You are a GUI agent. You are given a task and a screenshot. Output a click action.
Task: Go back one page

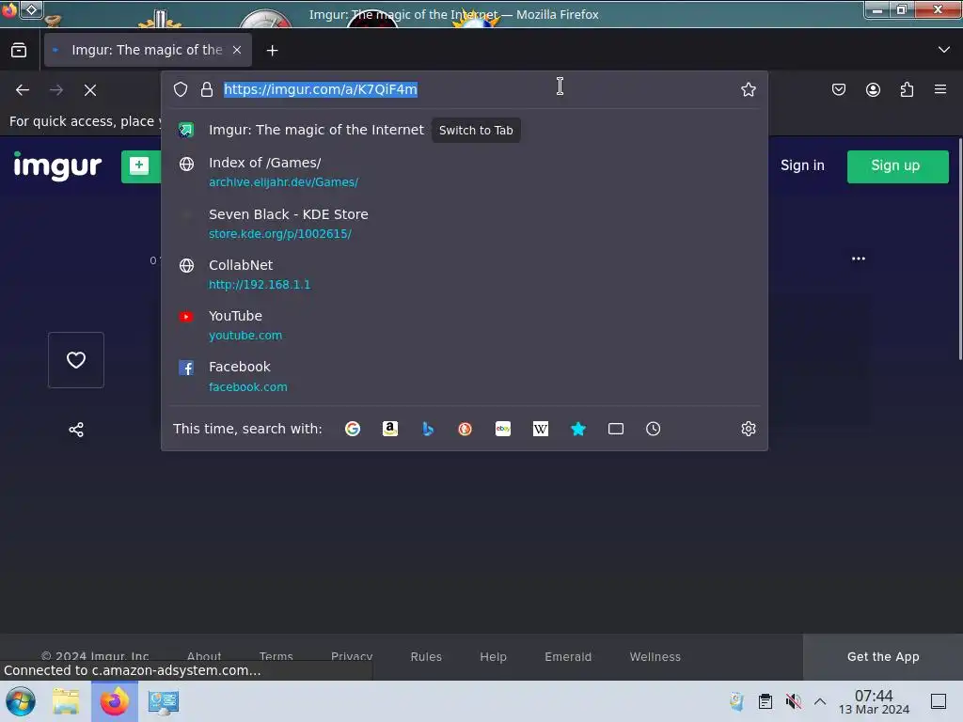click(23, 90)
